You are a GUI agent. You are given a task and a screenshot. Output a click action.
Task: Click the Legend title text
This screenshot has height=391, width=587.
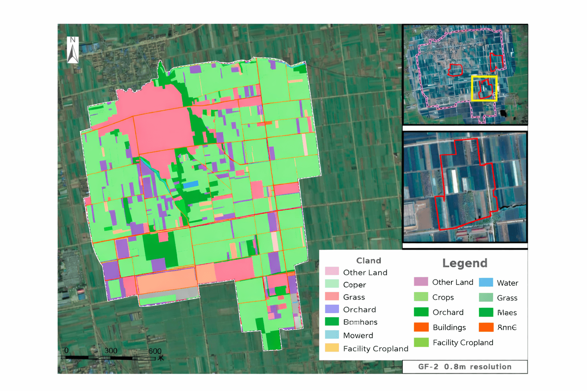tap(465, 263)
